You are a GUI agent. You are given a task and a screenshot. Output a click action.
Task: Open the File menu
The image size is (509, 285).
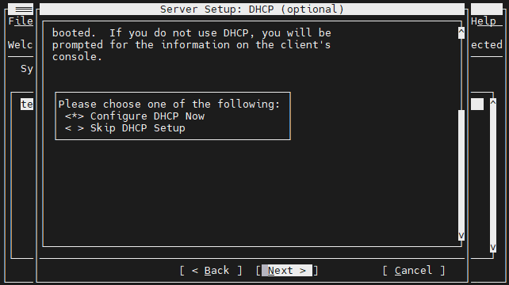coord(21,21)
